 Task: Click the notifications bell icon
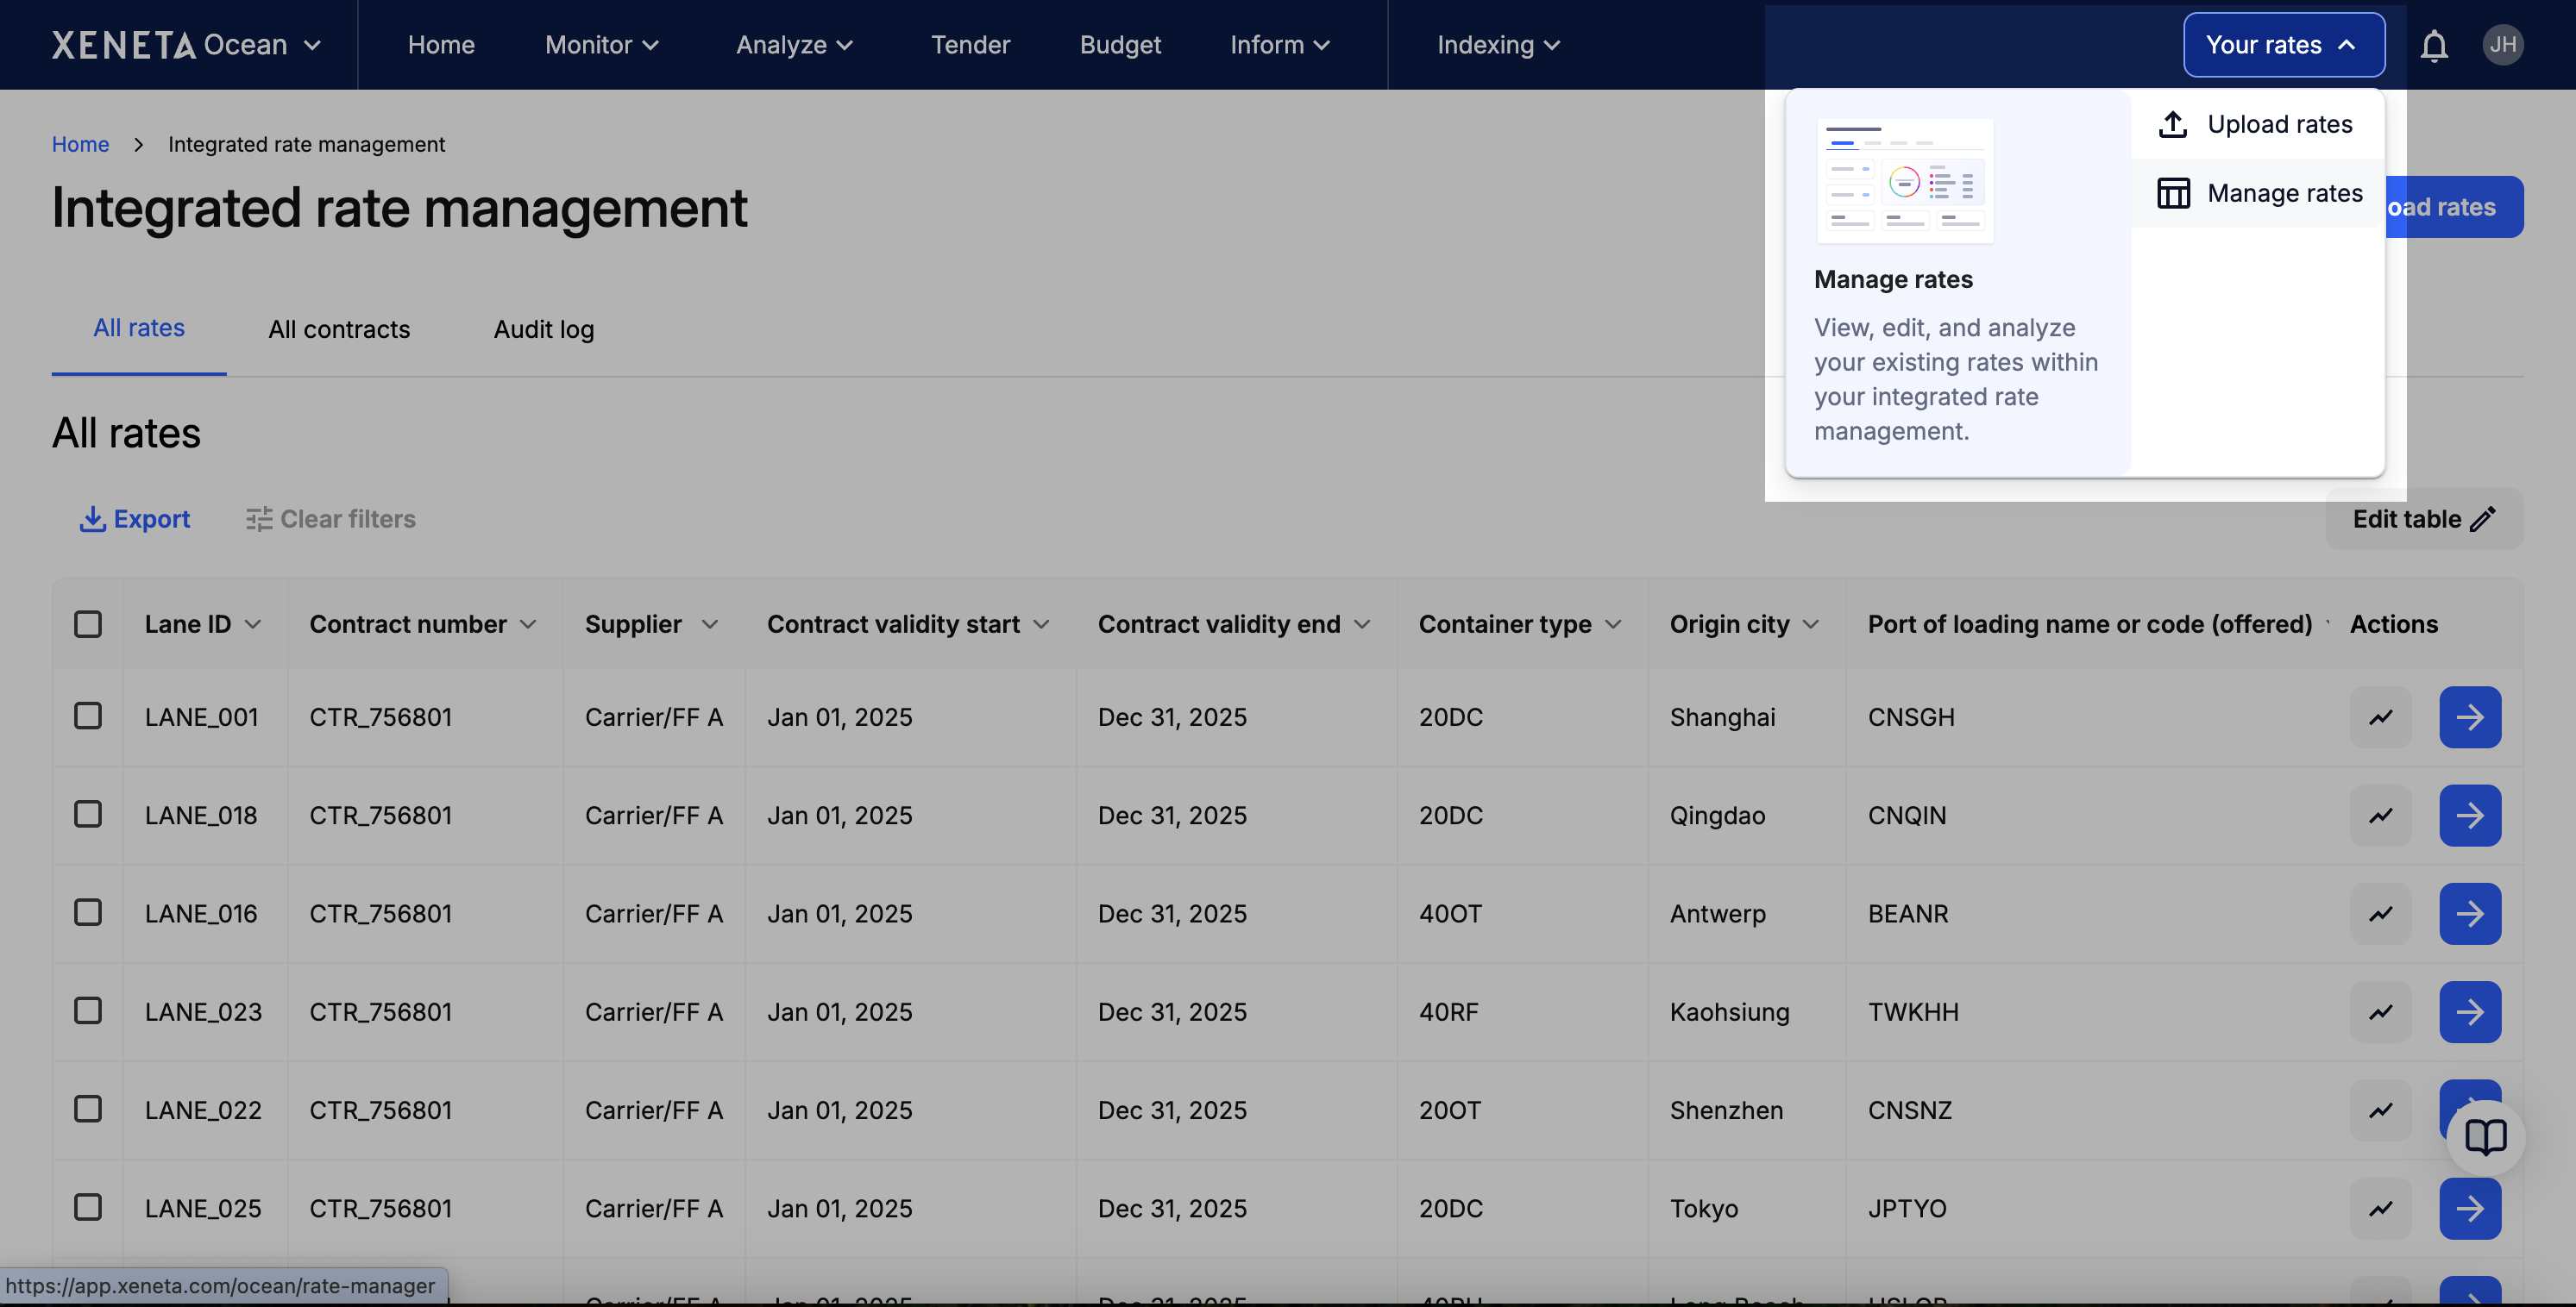click(x=2433, y=46)
